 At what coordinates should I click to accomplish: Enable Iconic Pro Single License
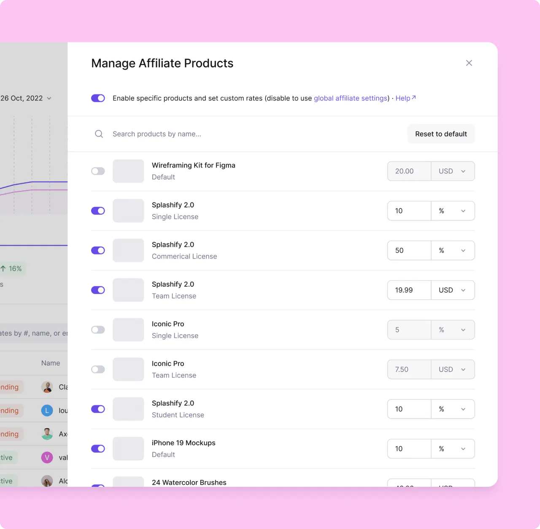click(98, 329)
